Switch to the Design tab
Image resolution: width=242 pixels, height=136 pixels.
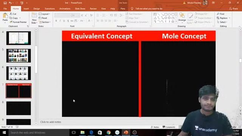37,9
